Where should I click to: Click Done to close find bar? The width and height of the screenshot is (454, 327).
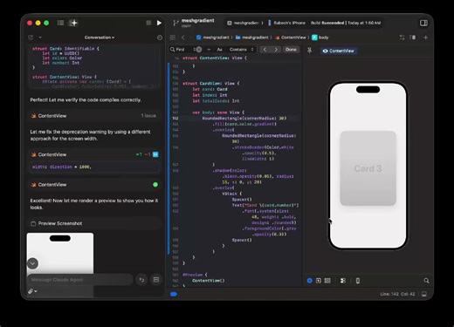click(x=291, y=50)
